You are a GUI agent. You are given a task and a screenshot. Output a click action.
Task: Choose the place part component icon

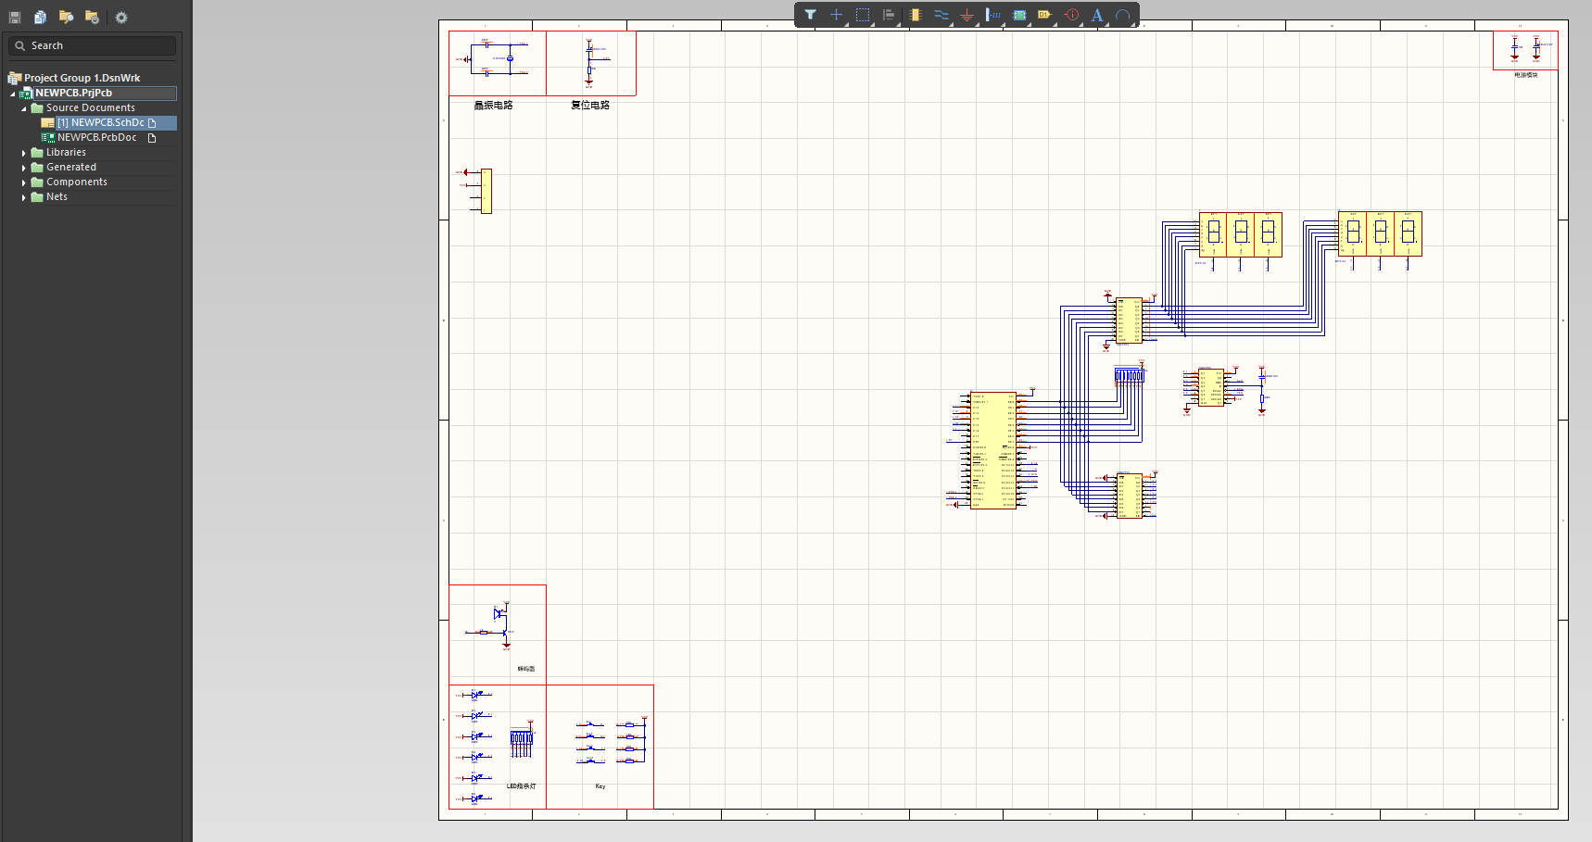coord(916,15)
